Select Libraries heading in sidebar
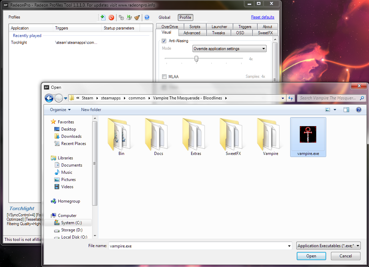 tap(65, 158)
